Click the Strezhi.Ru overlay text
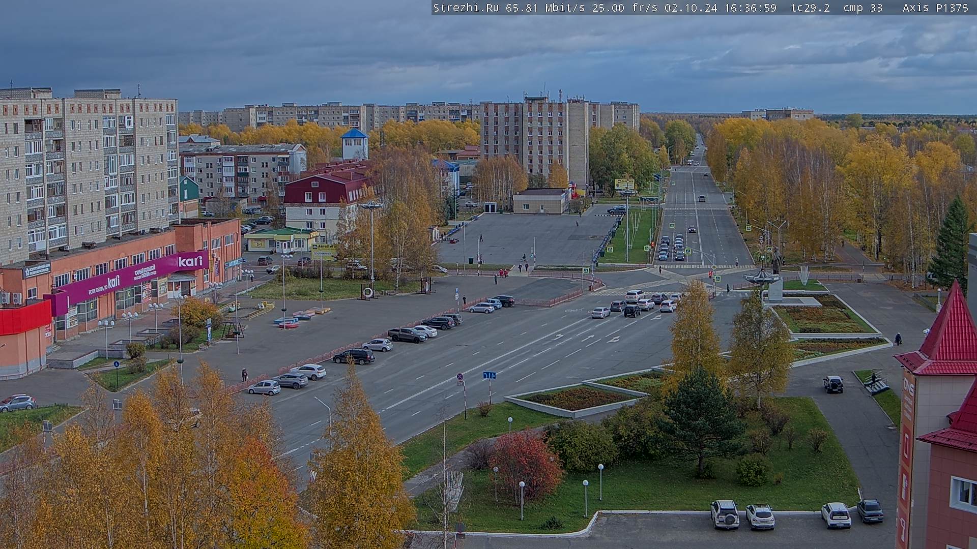This screenshot has height=549, width=977. (x=466, y=8)
